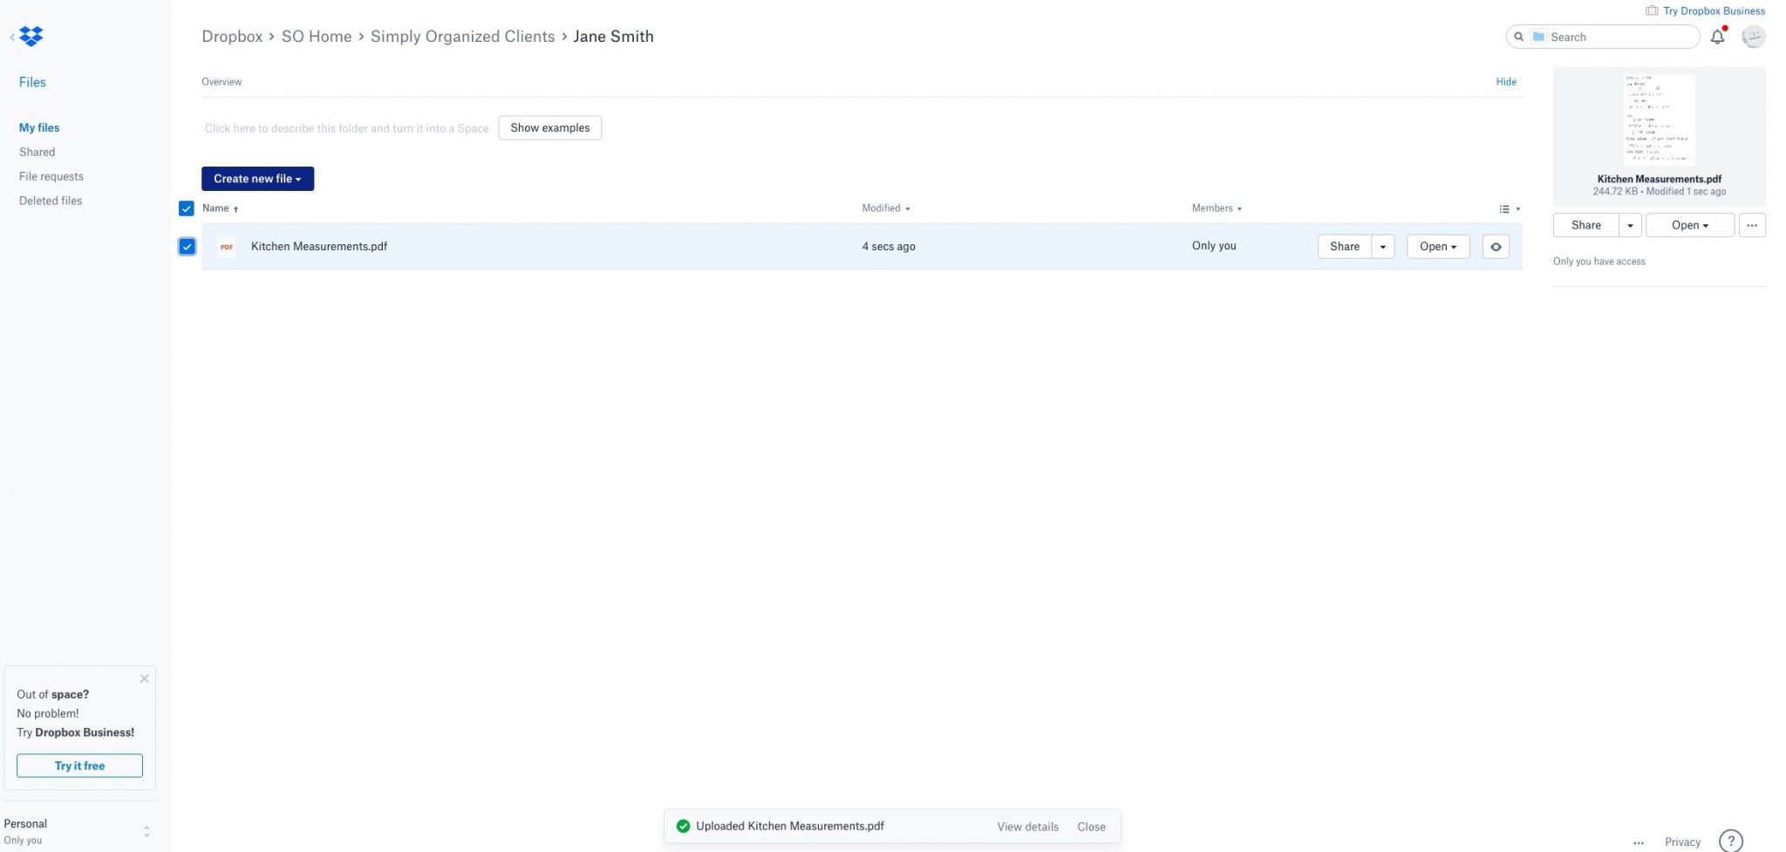
Task: Toggle the select-all checkbox in the header
Action: (x=187, y=208)
